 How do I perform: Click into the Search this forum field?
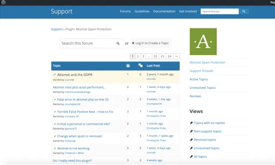point(88,43)
